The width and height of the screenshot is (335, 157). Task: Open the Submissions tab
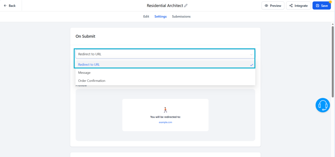pyautogui.click(x=181, y=16)
